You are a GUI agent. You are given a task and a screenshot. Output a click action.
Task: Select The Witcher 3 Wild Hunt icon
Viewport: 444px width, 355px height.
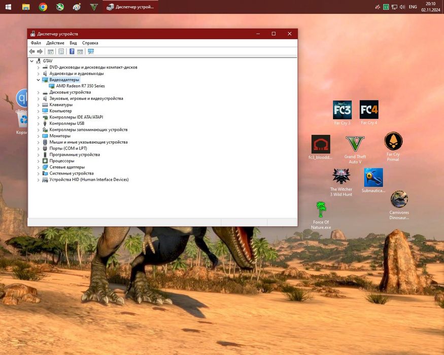click(x=341, y=182)
